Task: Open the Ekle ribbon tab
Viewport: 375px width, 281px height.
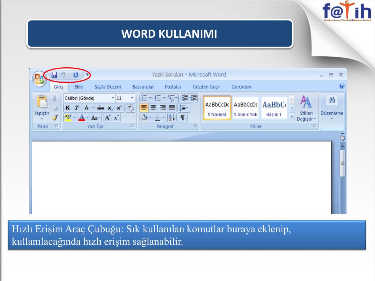Action: point(78,87)
